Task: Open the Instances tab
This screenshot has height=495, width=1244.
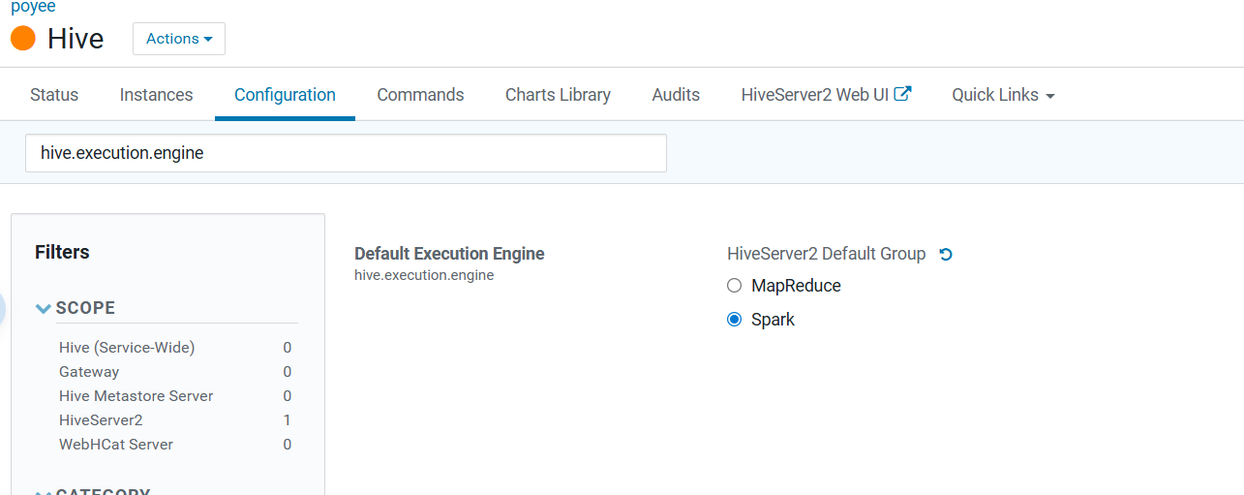Action: click(x=156, y=95)
